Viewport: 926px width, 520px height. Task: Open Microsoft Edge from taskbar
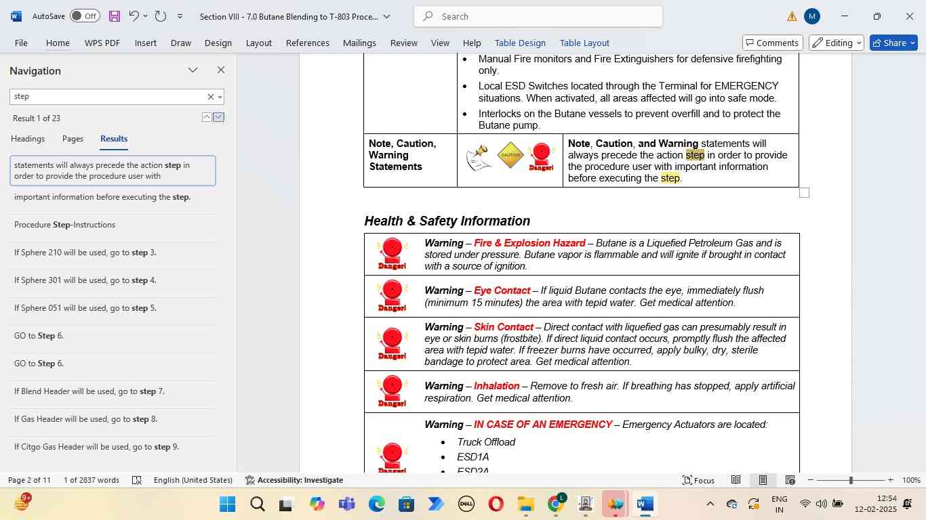(376, 504)
